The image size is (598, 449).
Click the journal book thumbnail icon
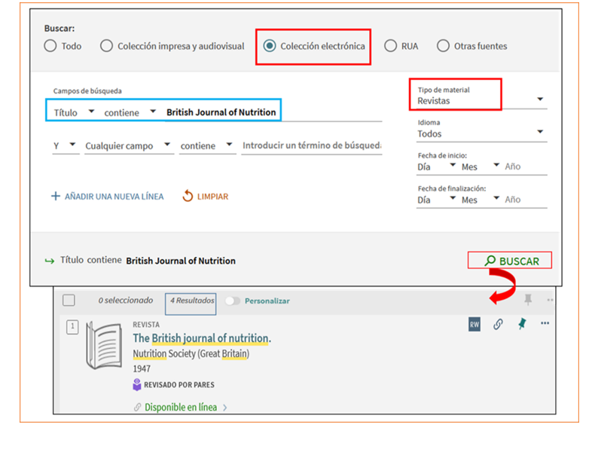tap(103, 345)
